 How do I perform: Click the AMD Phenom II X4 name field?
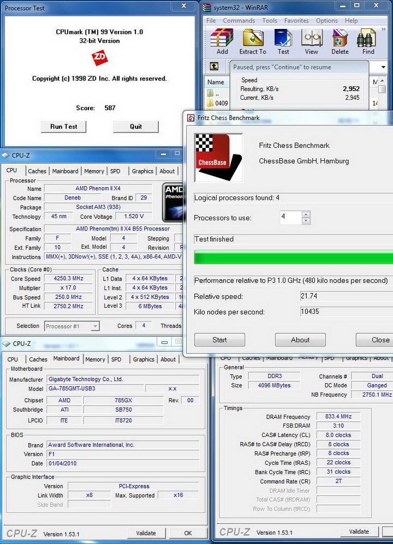pos(98,188)
